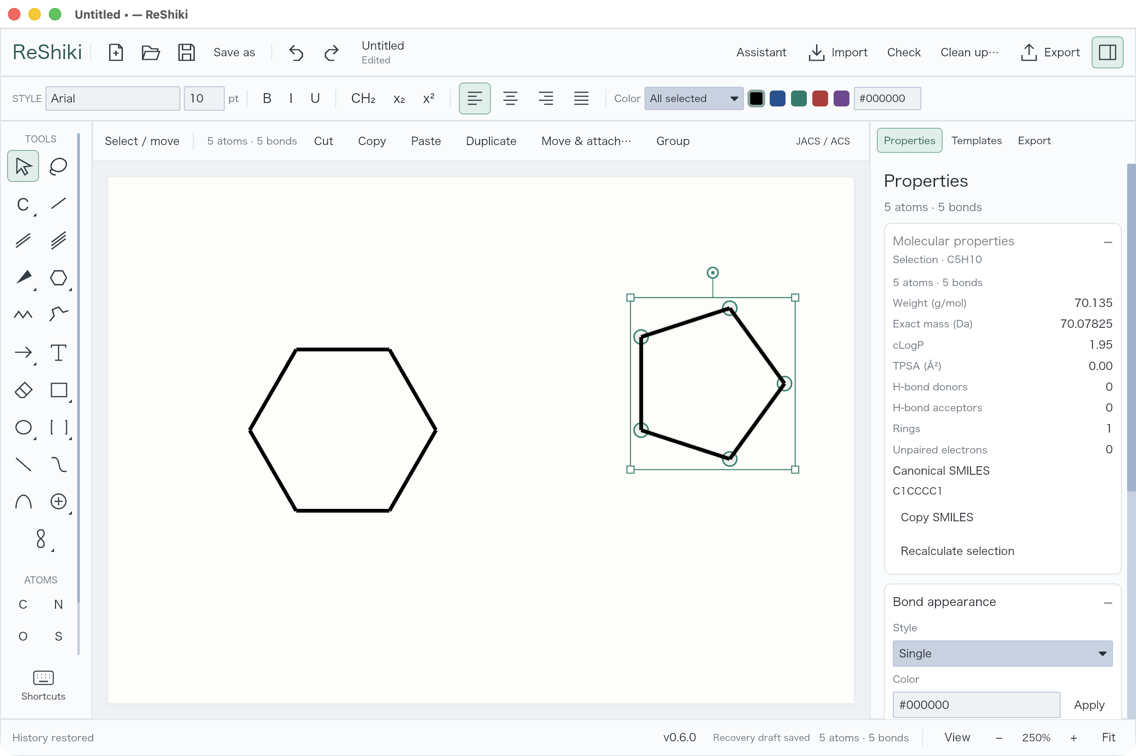Open the Color 'All selected' dropdown
This screenshot has height=756, width=1136.
coord(694,98)
